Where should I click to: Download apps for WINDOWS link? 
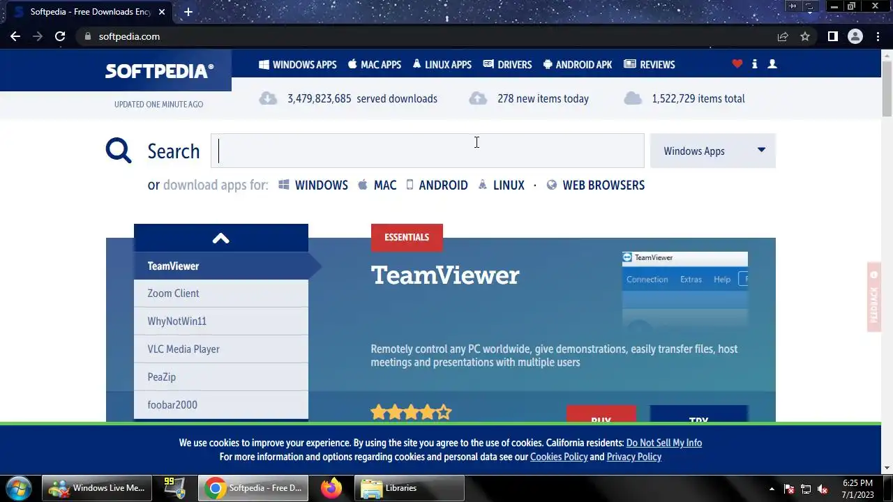coord(313,185)
